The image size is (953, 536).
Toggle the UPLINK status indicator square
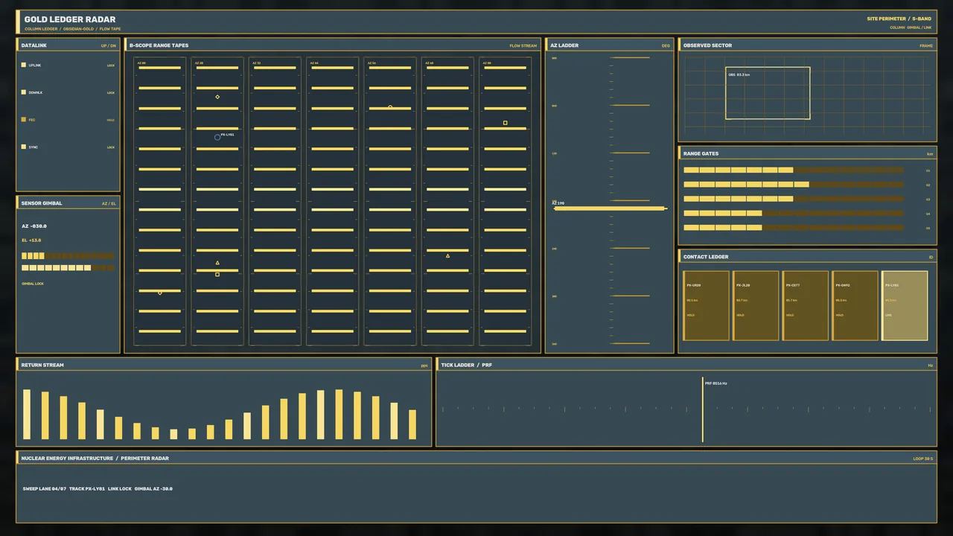pos(24,65)
